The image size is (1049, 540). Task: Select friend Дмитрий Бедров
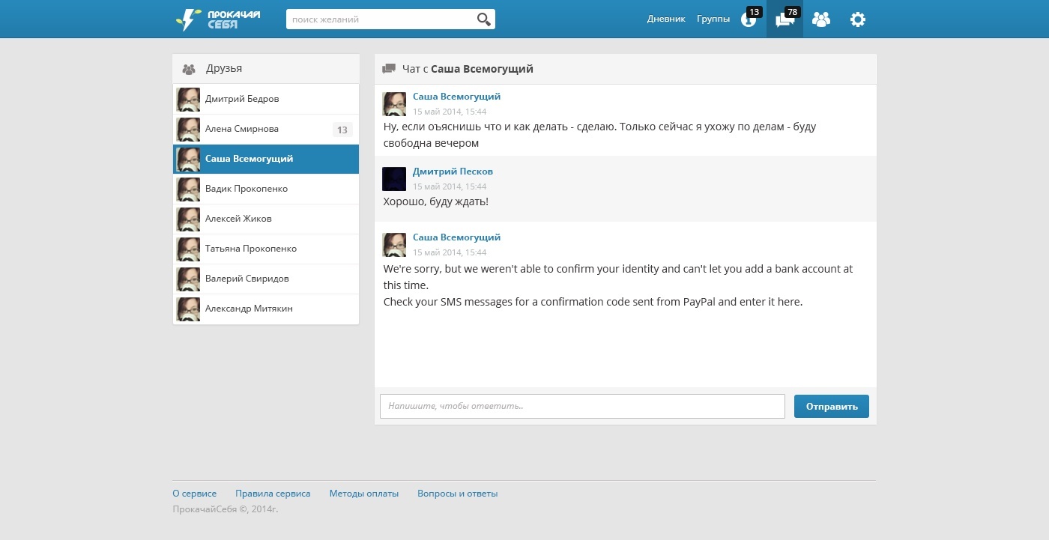266,99
